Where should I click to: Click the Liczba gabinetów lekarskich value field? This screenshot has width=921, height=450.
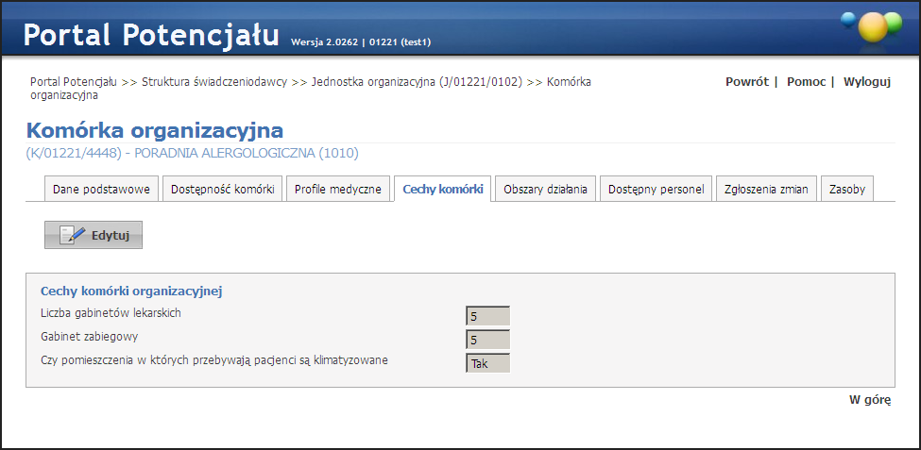tap(487, 316)
